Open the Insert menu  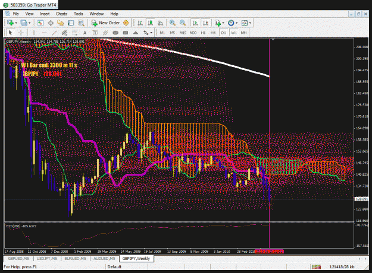point(45,14)
